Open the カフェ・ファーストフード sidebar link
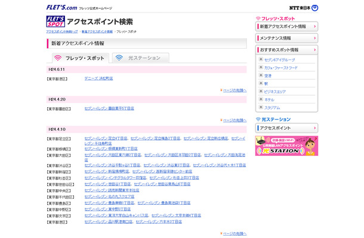The width and height of the screenshot is (364, 238). 281,68
